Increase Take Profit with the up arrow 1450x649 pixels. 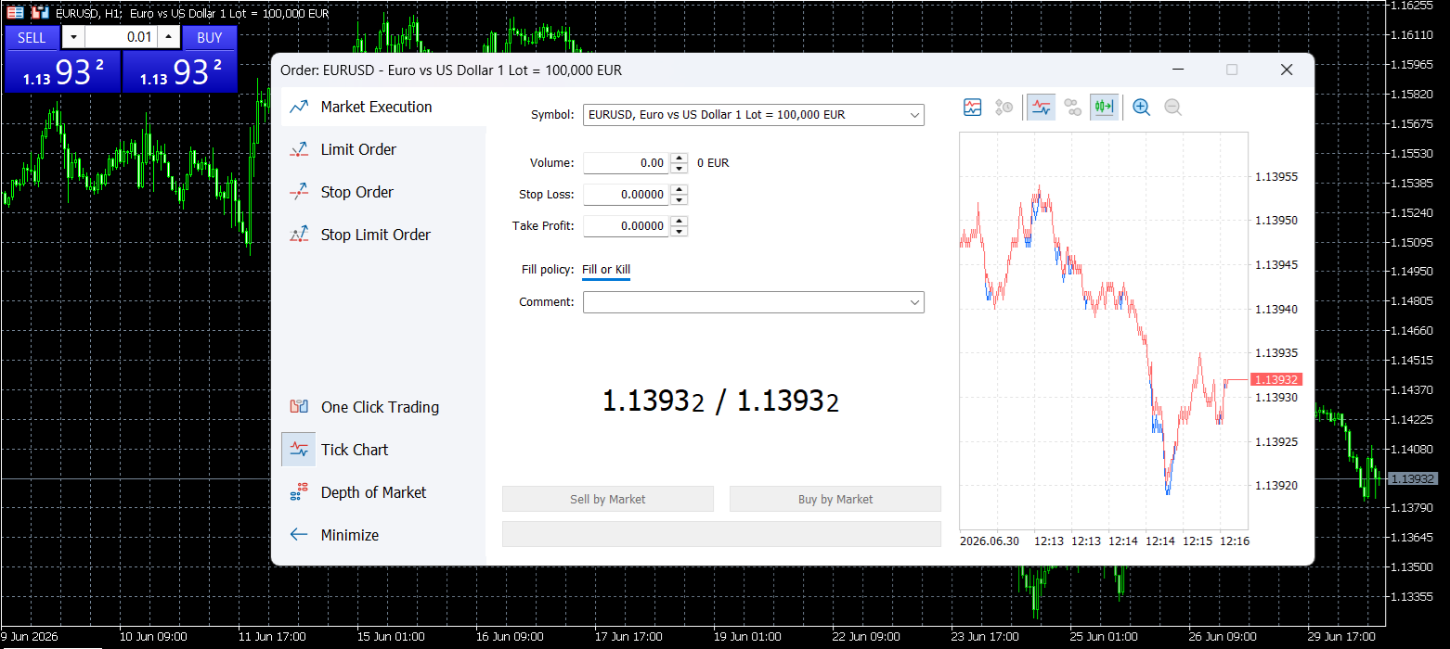click(680, 221)
